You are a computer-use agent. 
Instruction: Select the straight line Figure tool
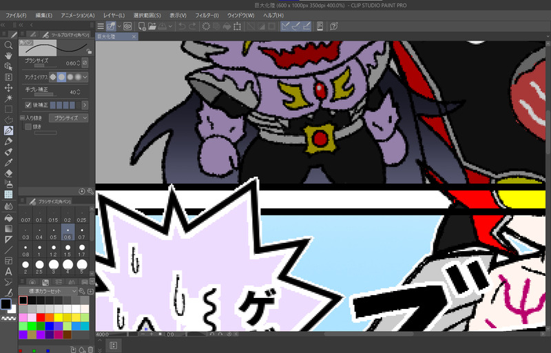click(8, 250)
